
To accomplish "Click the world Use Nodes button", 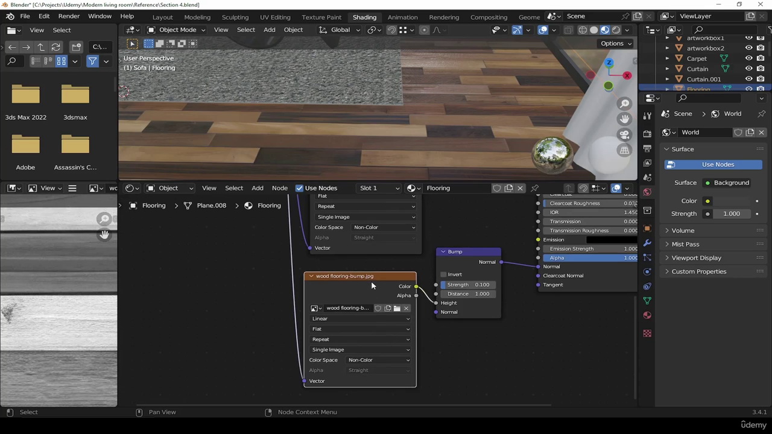I will 713,165.
